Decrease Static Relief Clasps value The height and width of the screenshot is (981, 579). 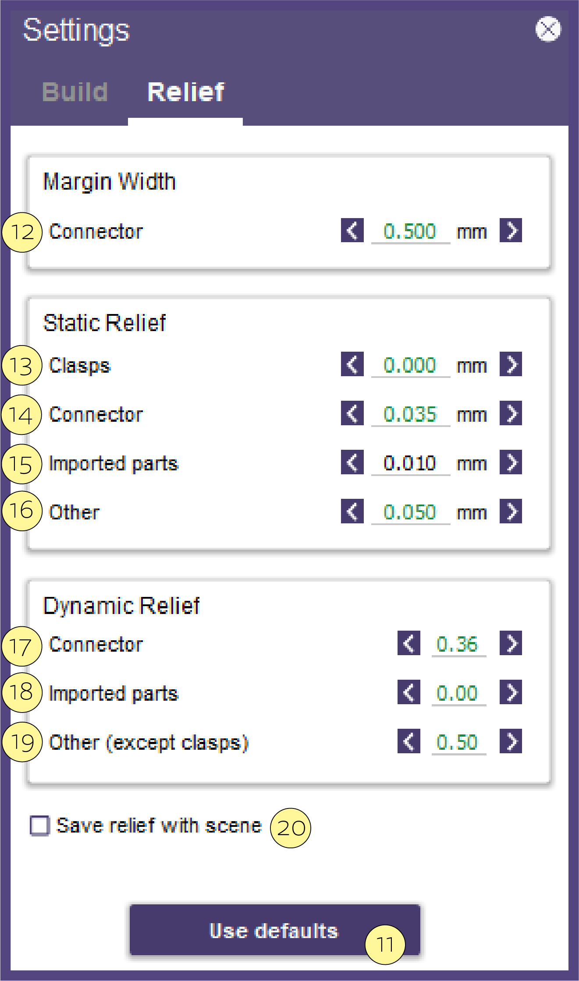(352, 364)
